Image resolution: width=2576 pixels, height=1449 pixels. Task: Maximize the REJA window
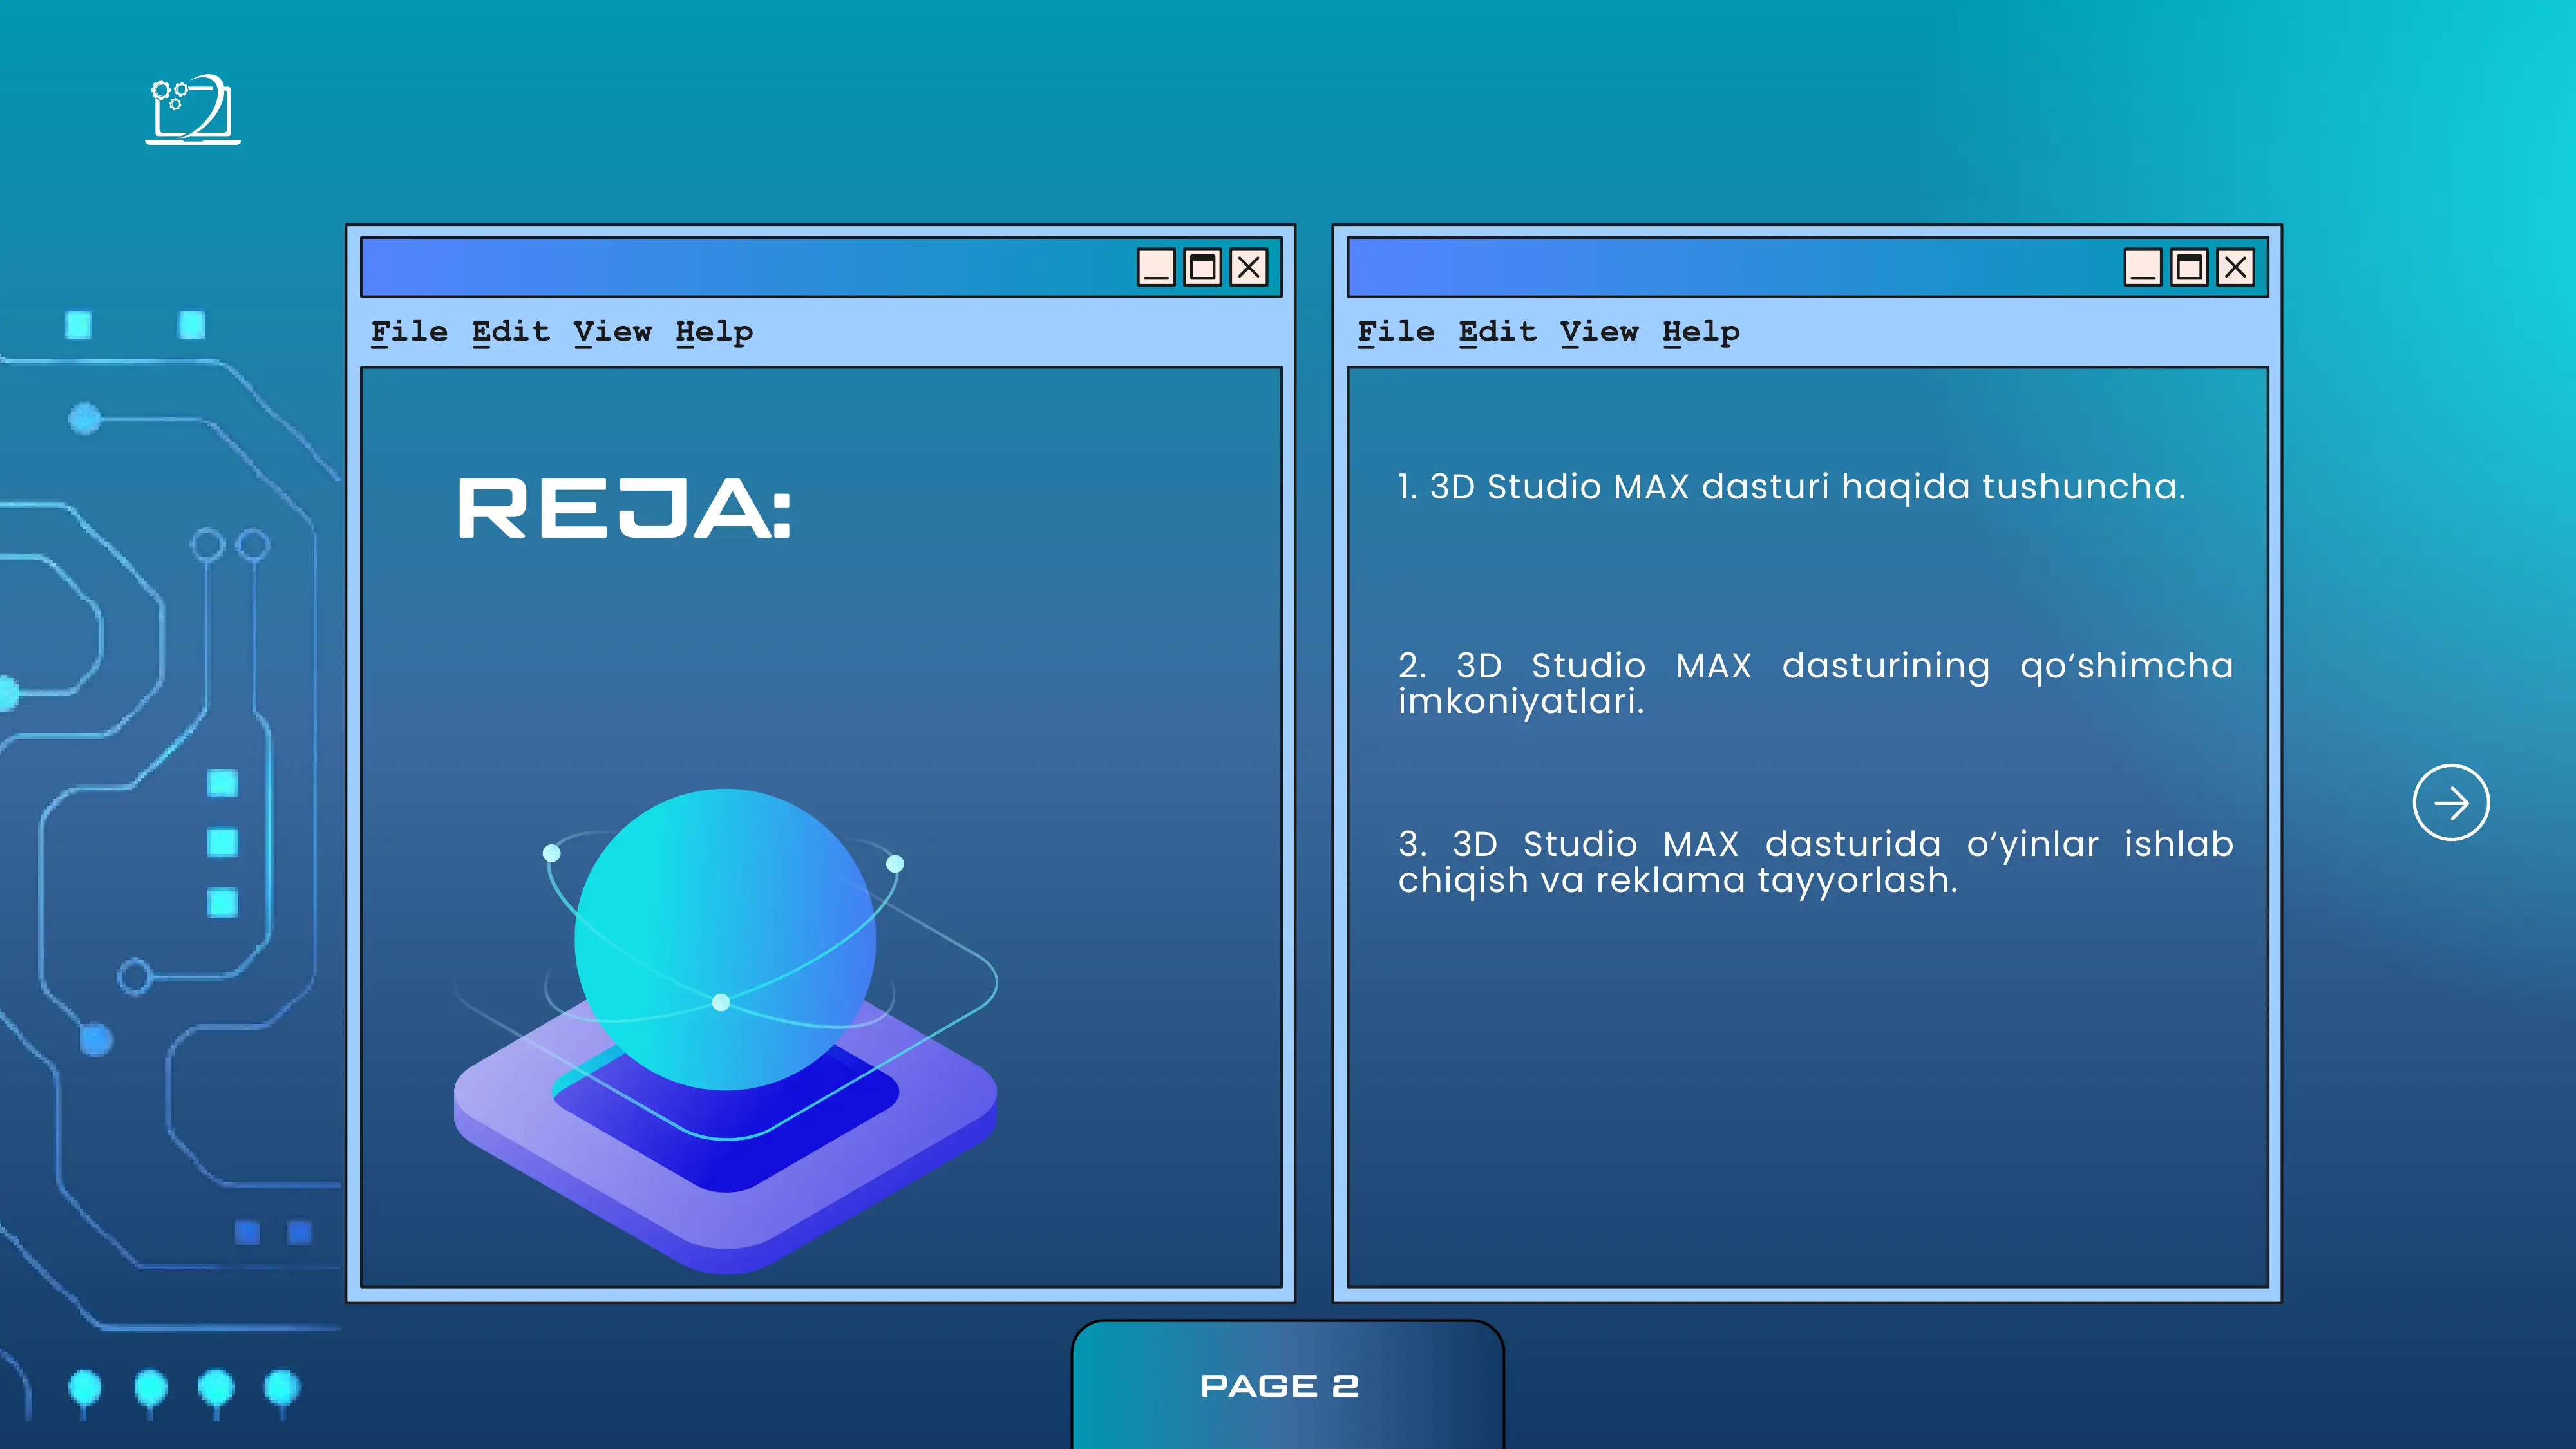pos(1202,267)
